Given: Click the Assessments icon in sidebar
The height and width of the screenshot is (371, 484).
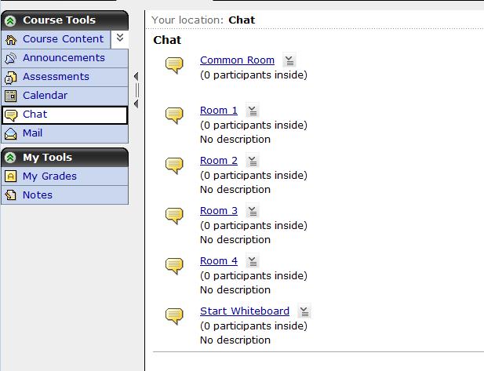Looking at the screenshot, I should click(x=11, y=78).
